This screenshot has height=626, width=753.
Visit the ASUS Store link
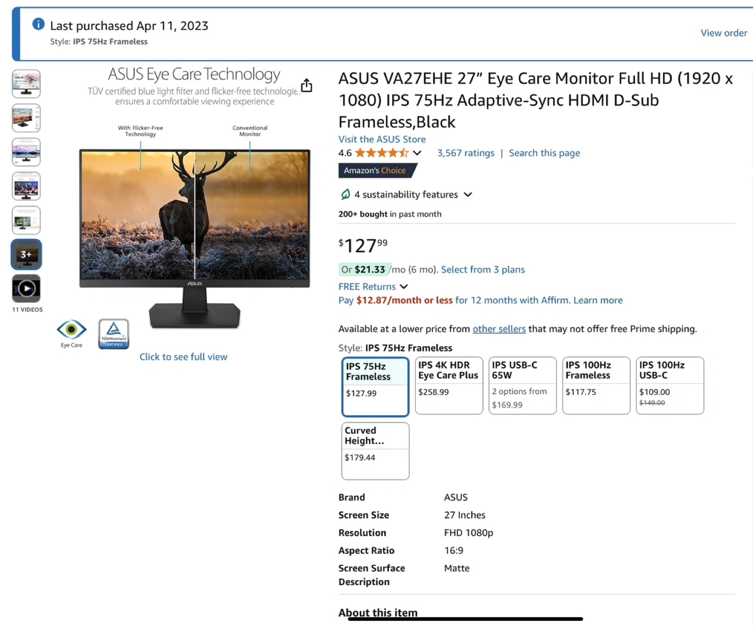(x=382, y=139)
